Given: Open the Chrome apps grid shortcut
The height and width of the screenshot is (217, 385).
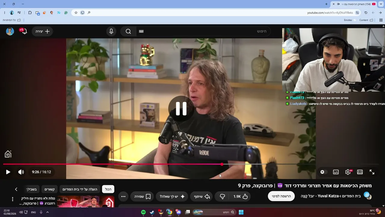Looking at the screenshot, I should point(381,20).
